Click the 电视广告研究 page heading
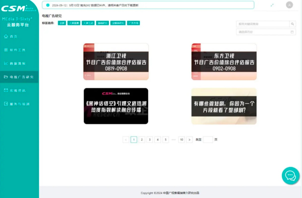The image size is (302, 198). click(x=52, y=16)
